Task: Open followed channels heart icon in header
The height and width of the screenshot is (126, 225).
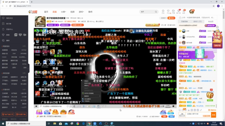Action: (x=168, y=12)
